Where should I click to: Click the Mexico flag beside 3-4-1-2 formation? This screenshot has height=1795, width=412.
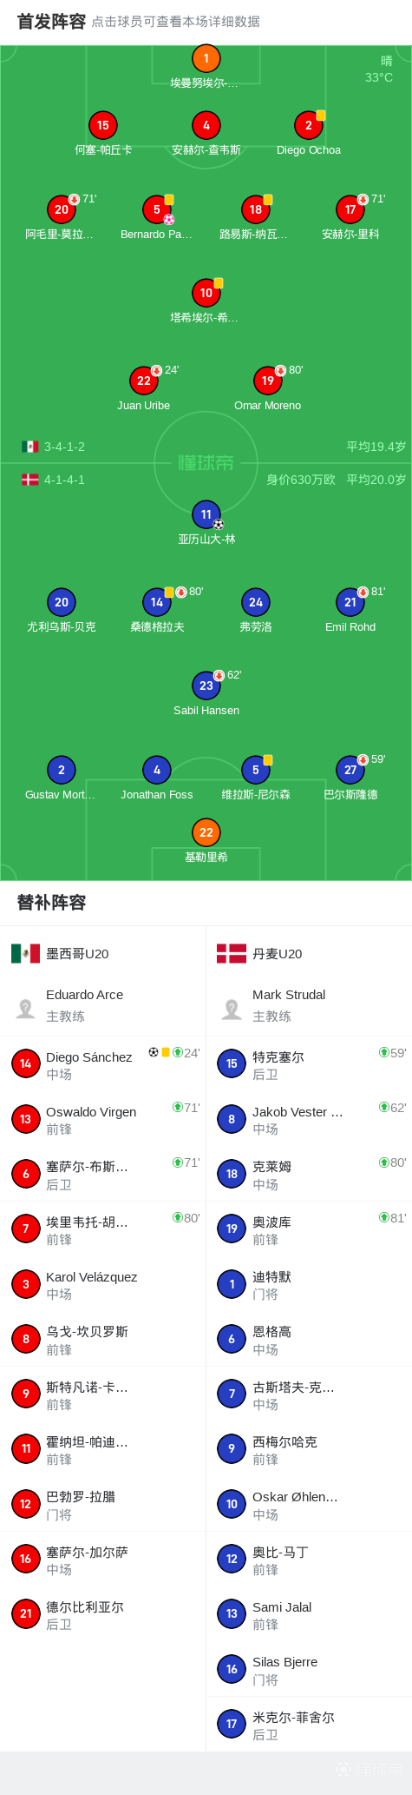pyautogui.click(x=30, y=447)
